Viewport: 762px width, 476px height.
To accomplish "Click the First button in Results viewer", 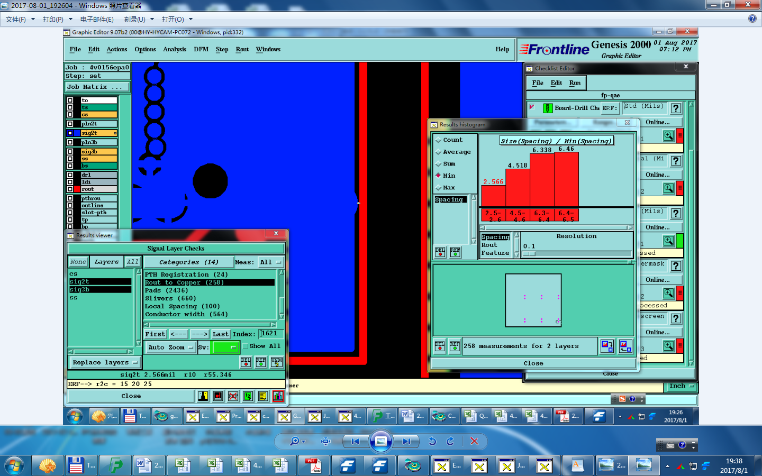I will (x=155, y=334).
